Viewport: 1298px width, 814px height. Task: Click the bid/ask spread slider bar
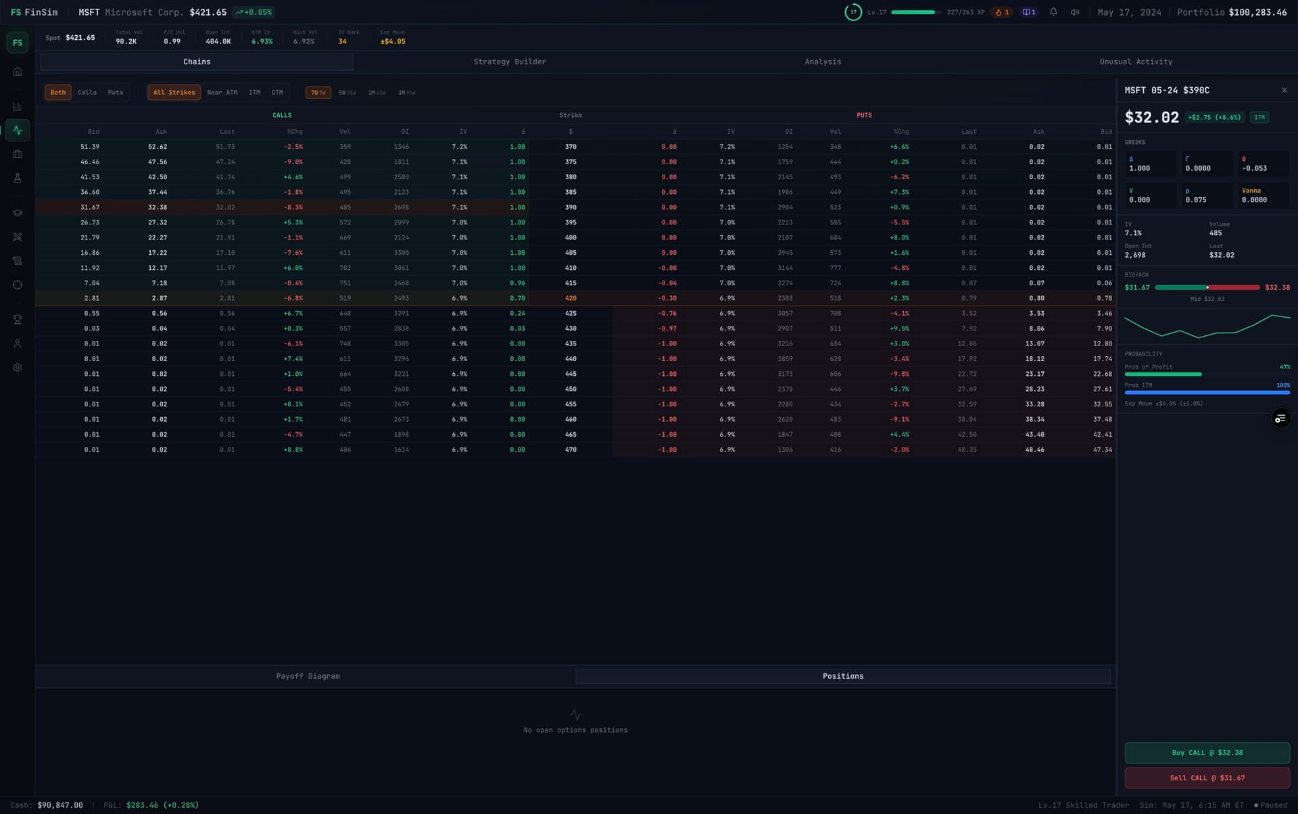1207,287
